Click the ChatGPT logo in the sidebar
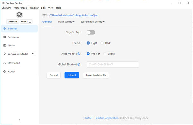This screenshot has width=193, height=125. pyautogui.click(x=19, y=15)
